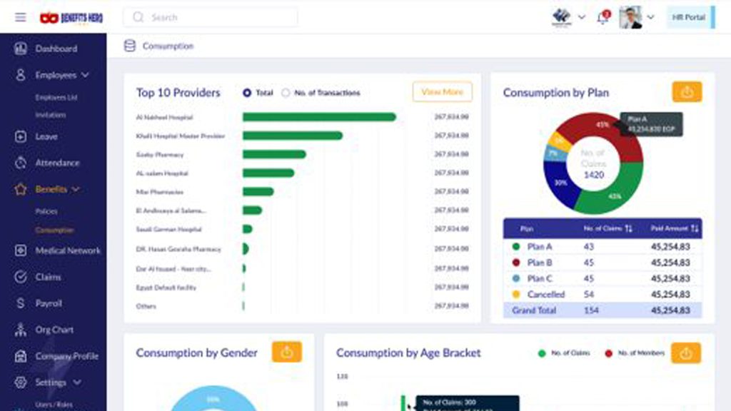This screenshot has width=731, height=411.
Task: Click the search magnifier icon
Action: click(x=138, y=17)
